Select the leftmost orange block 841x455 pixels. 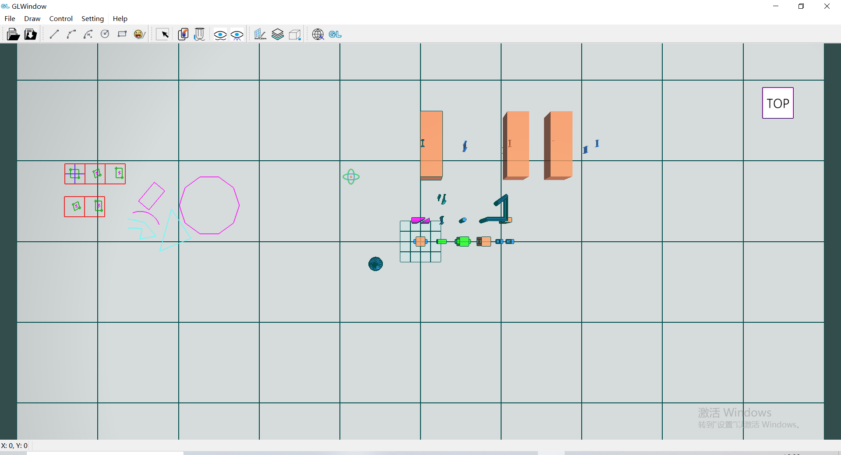pyautogui.click(x=431, y=145)
